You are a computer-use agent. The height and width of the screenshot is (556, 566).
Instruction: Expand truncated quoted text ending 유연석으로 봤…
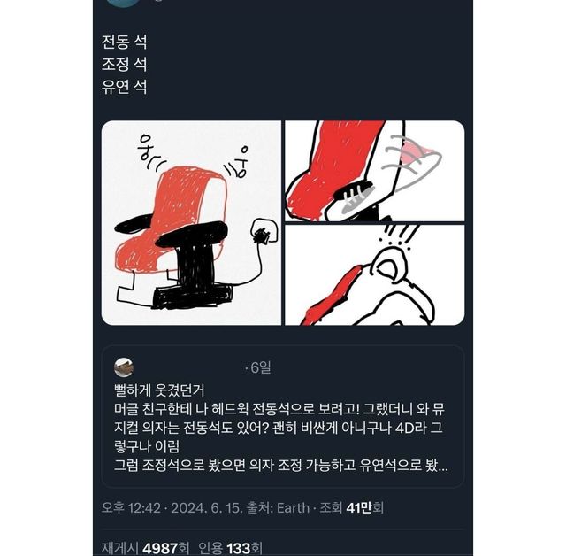point(439,466)
